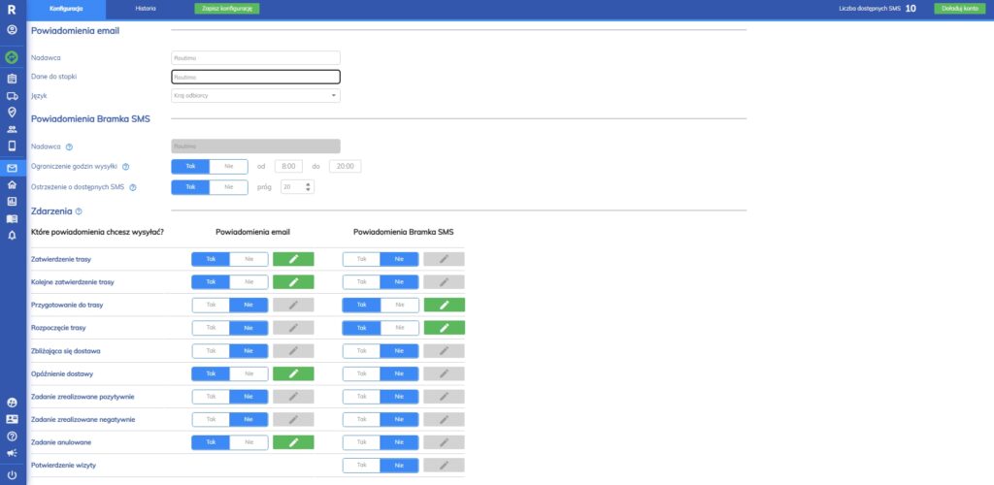The width and height of the screenshot is (994, 485).
Task: Click the power logout icon
Action: [x=12, y=474]
